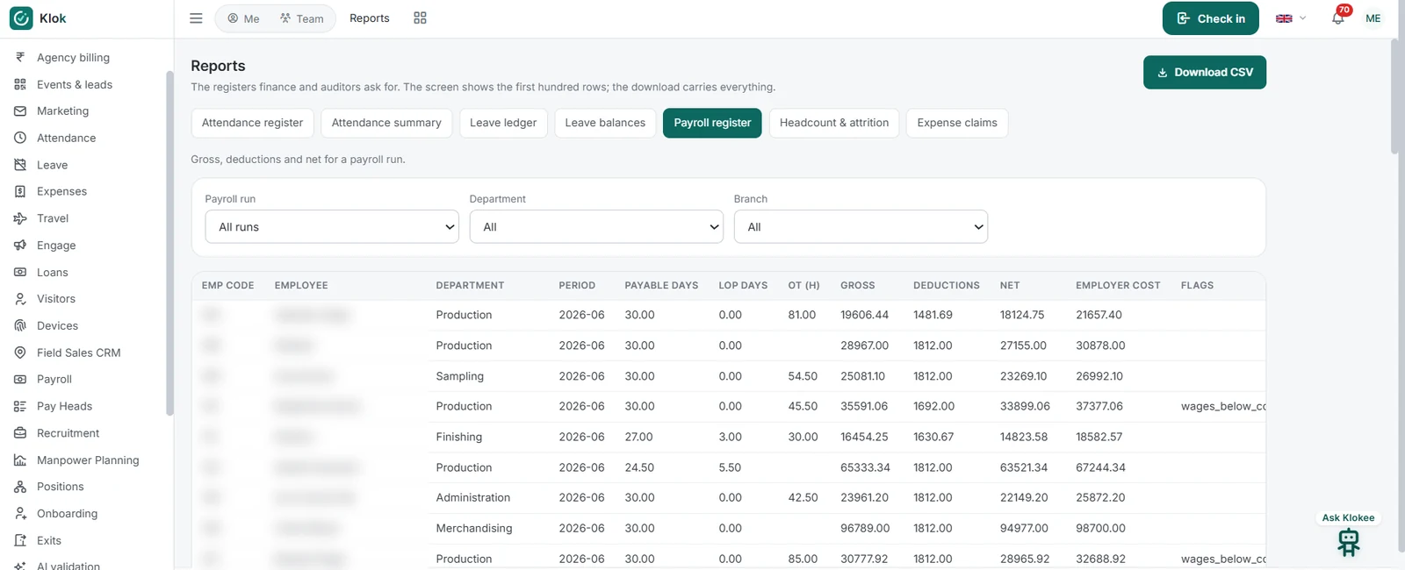Open the apps grid icon
This screenshot has width=1405, height=570.
click(420, 18)
